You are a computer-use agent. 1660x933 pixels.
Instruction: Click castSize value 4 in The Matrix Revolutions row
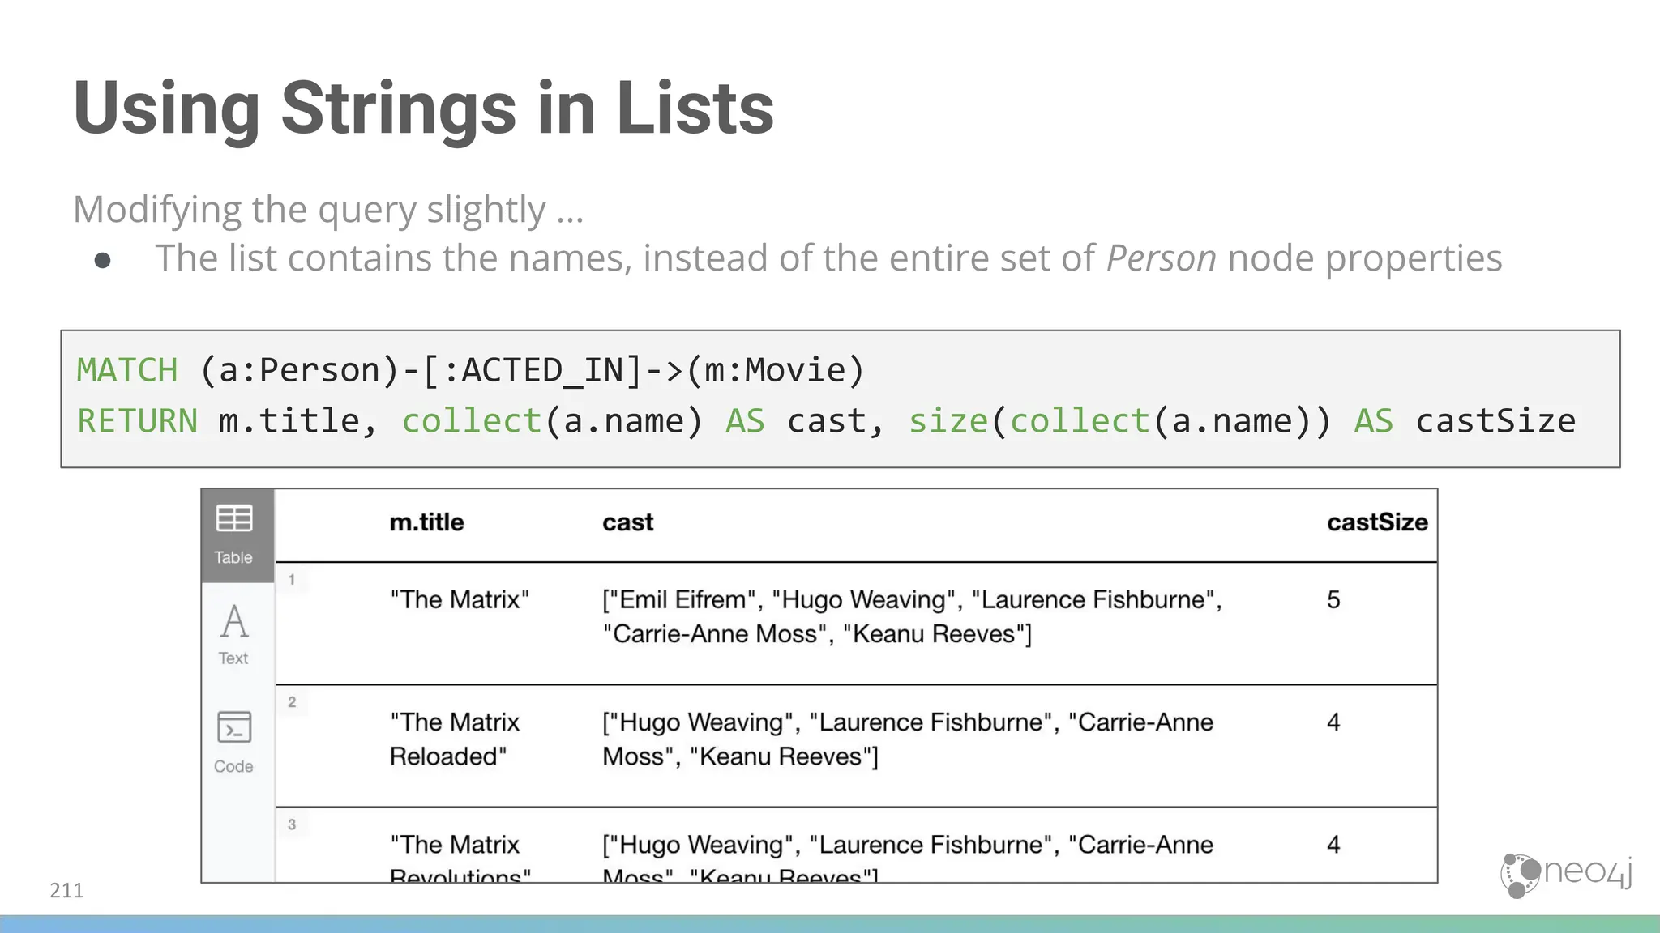click(1333, 844)
